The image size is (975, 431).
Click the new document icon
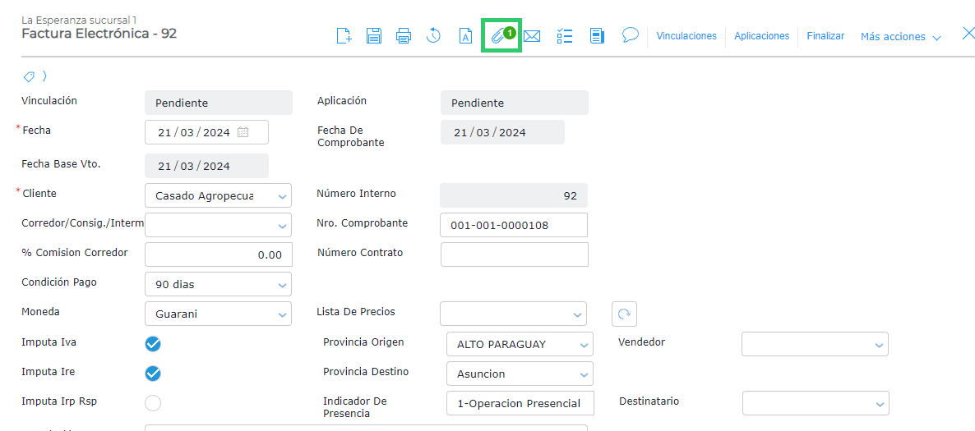[x=344, y=36]
